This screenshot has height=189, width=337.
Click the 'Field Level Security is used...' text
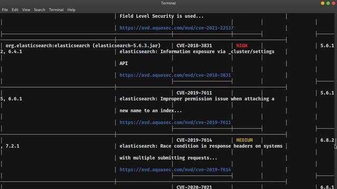click(x=162, y=16)
